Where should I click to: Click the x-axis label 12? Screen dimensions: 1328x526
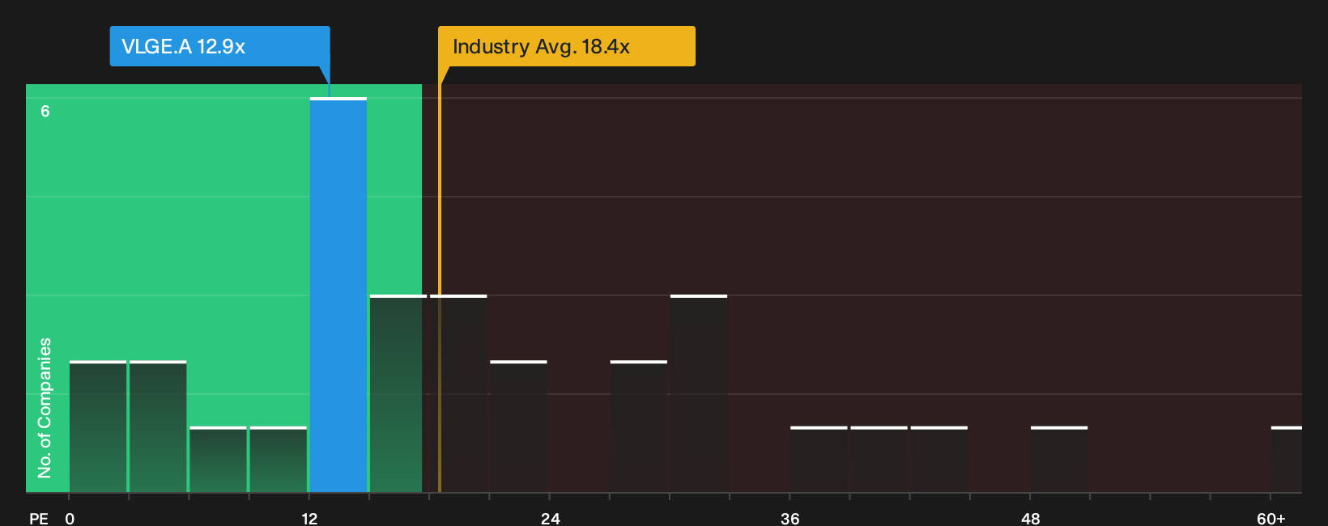pos(309,518)
